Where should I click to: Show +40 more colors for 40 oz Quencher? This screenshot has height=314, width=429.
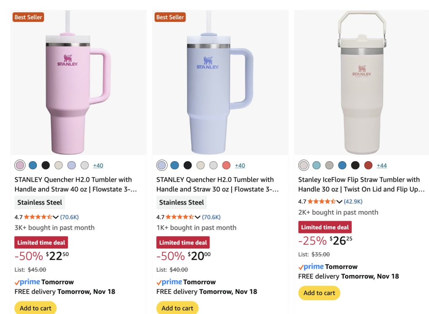[98, 165]
